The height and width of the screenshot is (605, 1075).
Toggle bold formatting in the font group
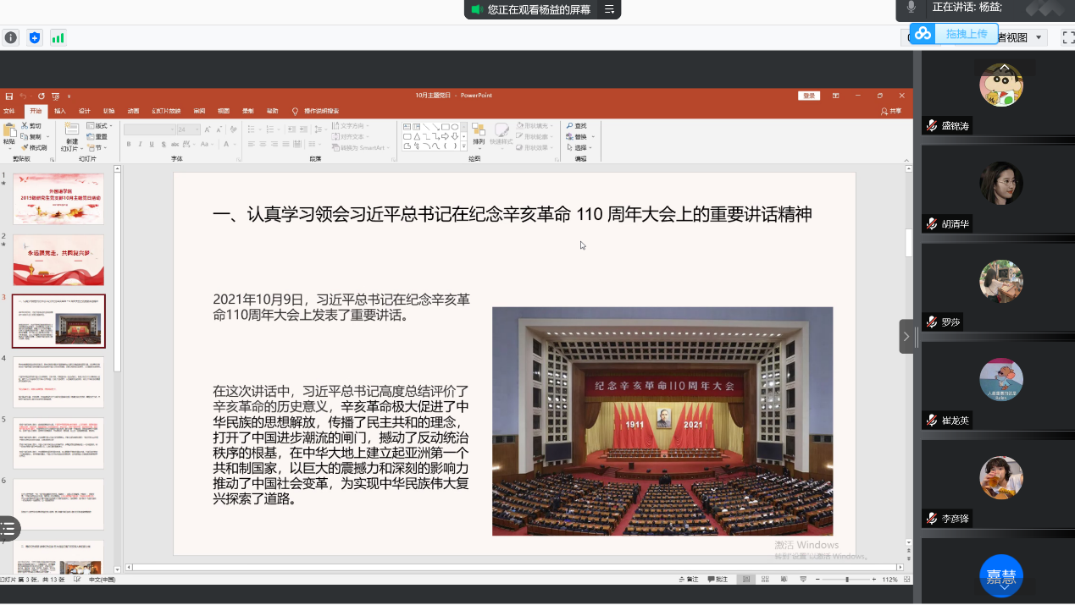[129, 145]
